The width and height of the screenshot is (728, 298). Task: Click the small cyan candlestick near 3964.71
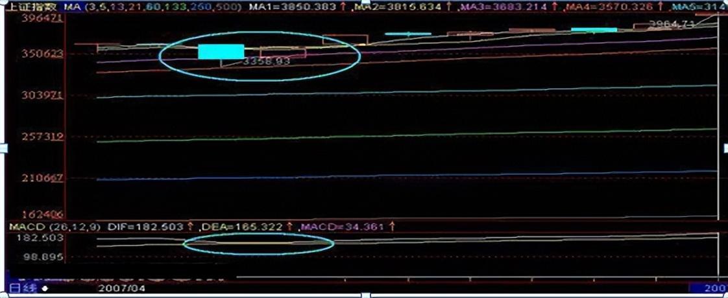point(594,30)
